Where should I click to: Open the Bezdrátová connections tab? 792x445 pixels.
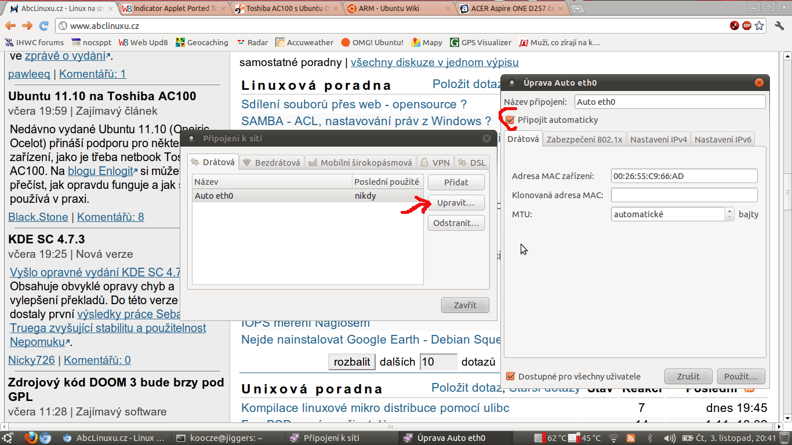click(271, 163)
